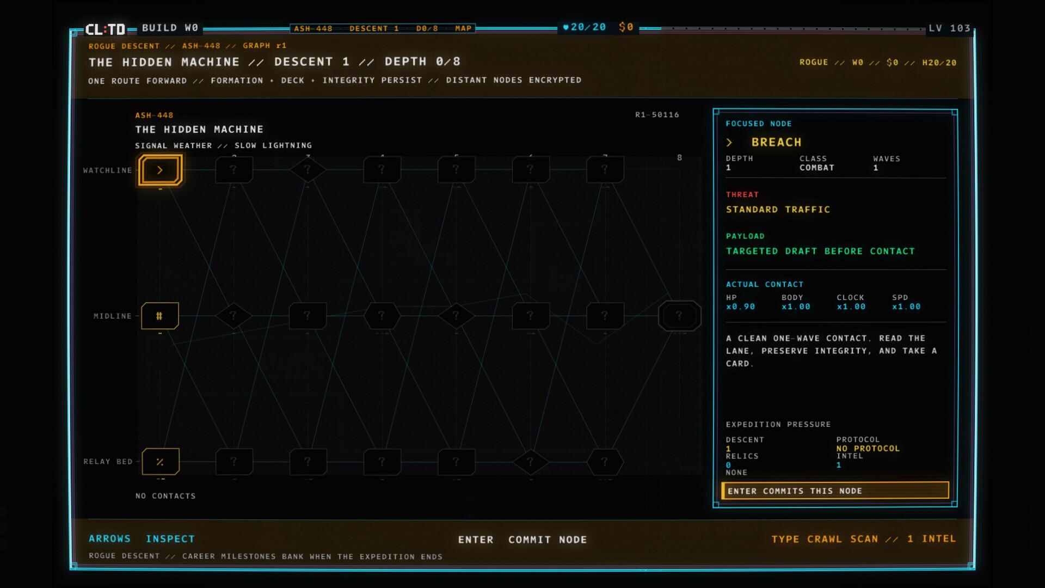Open the DESCENT 1 segment in the top bar
Screen dimensions: 1045x588
(x=374, y=28)
